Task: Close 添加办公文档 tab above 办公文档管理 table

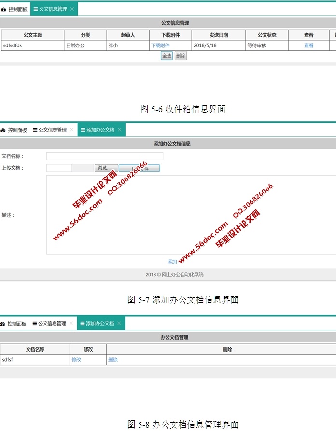Action: [119, 323]
